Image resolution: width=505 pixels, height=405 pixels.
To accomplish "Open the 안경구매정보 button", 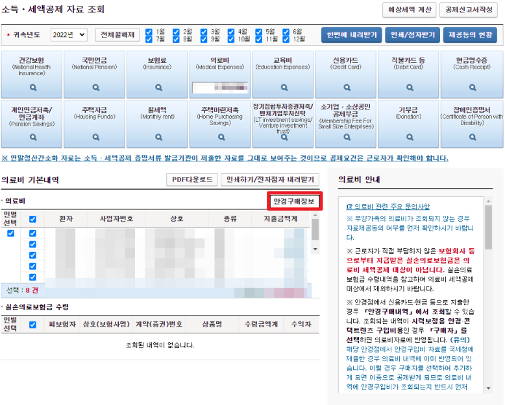I will [x=294, y=202].
